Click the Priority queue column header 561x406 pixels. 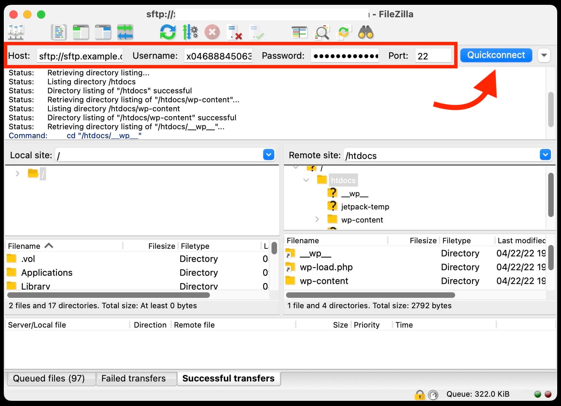(x=371, y=325)
